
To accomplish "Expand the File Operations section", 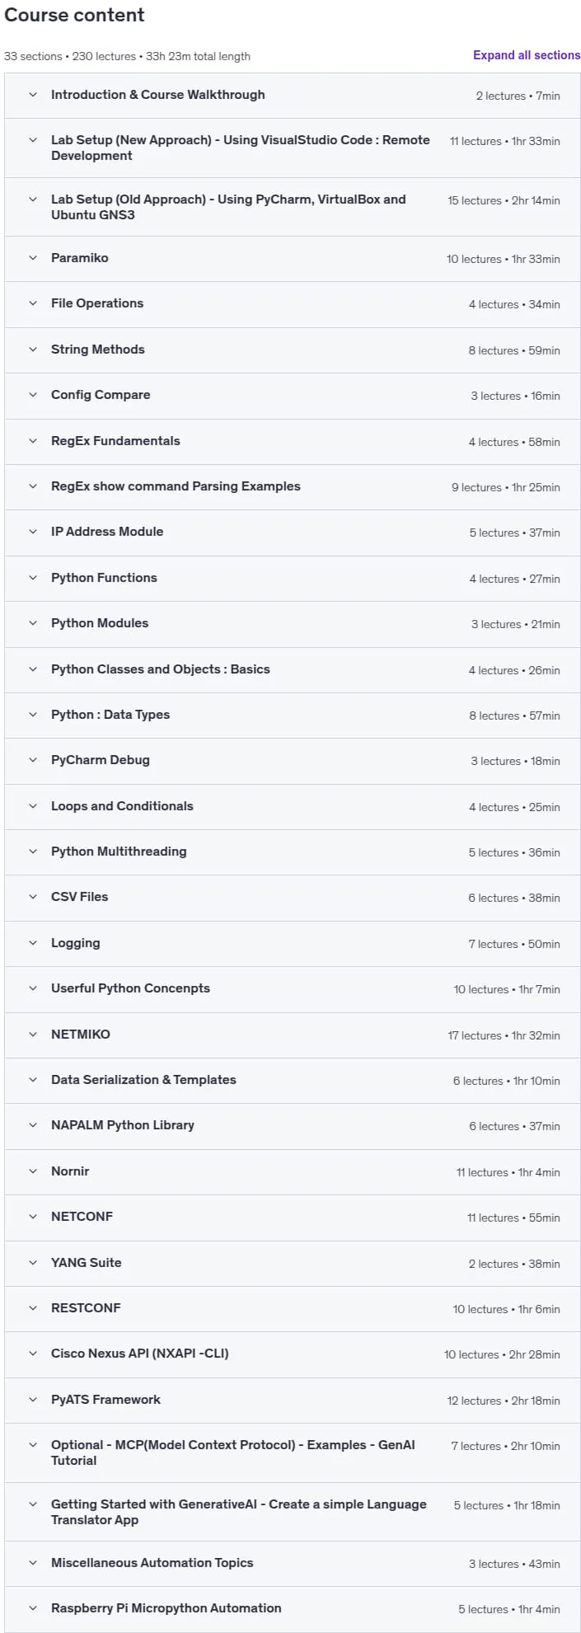I will [293, 304].
